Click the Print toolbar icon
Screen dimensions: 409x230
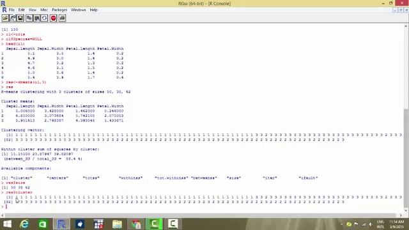point(62,18)
